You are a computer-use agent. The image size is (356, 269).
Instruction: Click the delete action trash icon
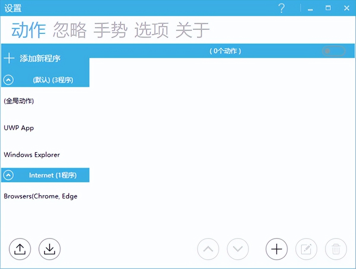pyautogui.click(x=336, y=249)
